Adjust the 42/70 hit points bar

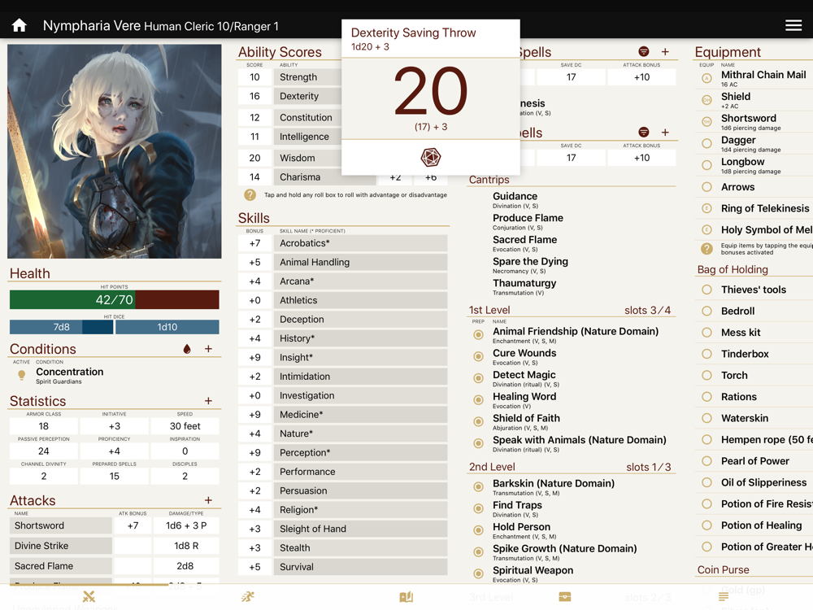click(114, 300)
